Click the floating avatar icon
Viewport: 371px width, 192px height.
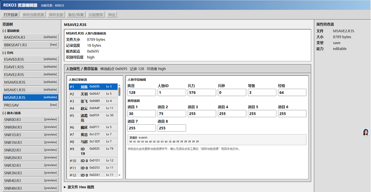(x=366, y=132)
